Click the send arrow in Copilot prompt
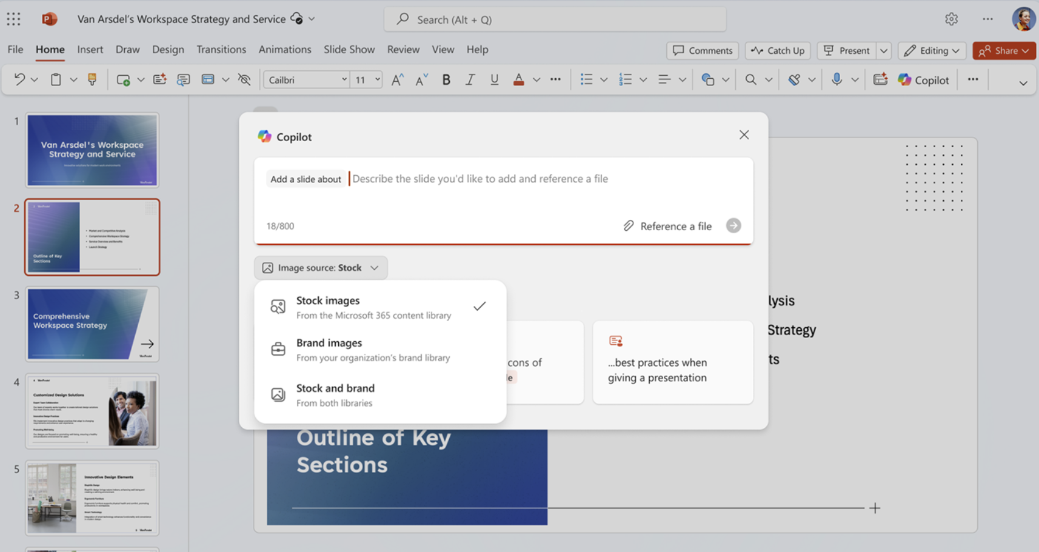1039x552 pixels. click(733, 225)
